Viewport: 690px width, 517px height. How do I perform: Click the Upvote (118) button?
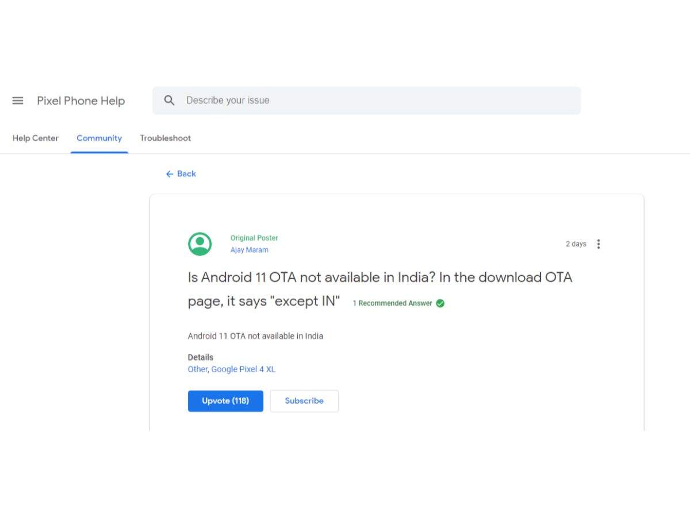tap(225, 401)
